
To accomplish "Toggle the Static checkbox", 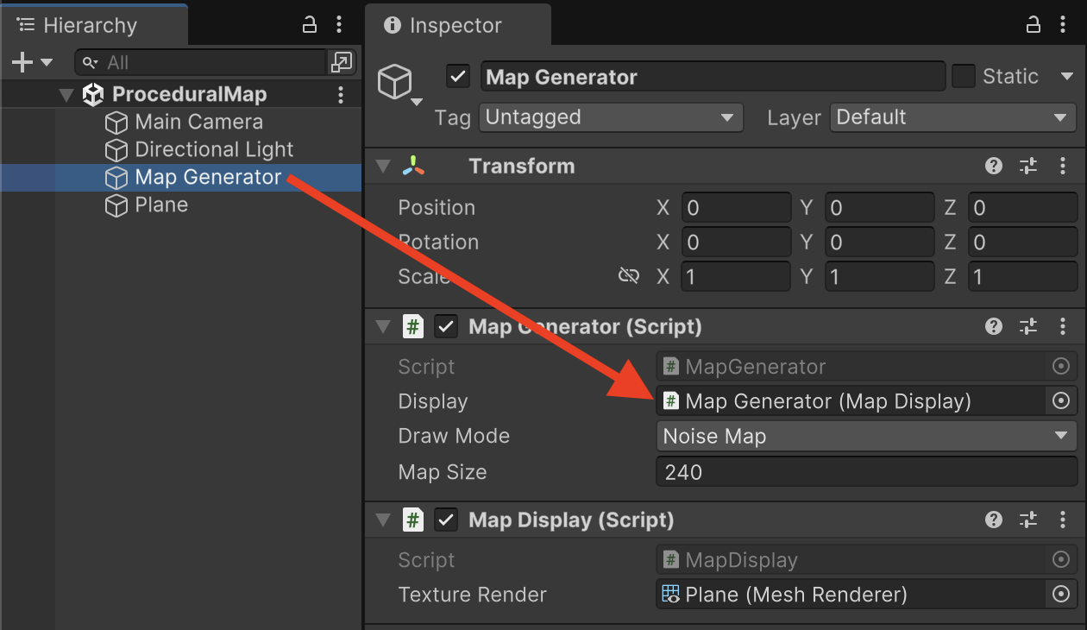I will click(963, 77).
